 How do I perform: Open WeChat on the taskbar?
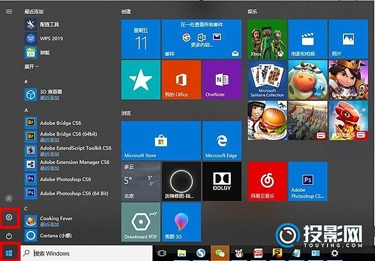click(220, 253)
